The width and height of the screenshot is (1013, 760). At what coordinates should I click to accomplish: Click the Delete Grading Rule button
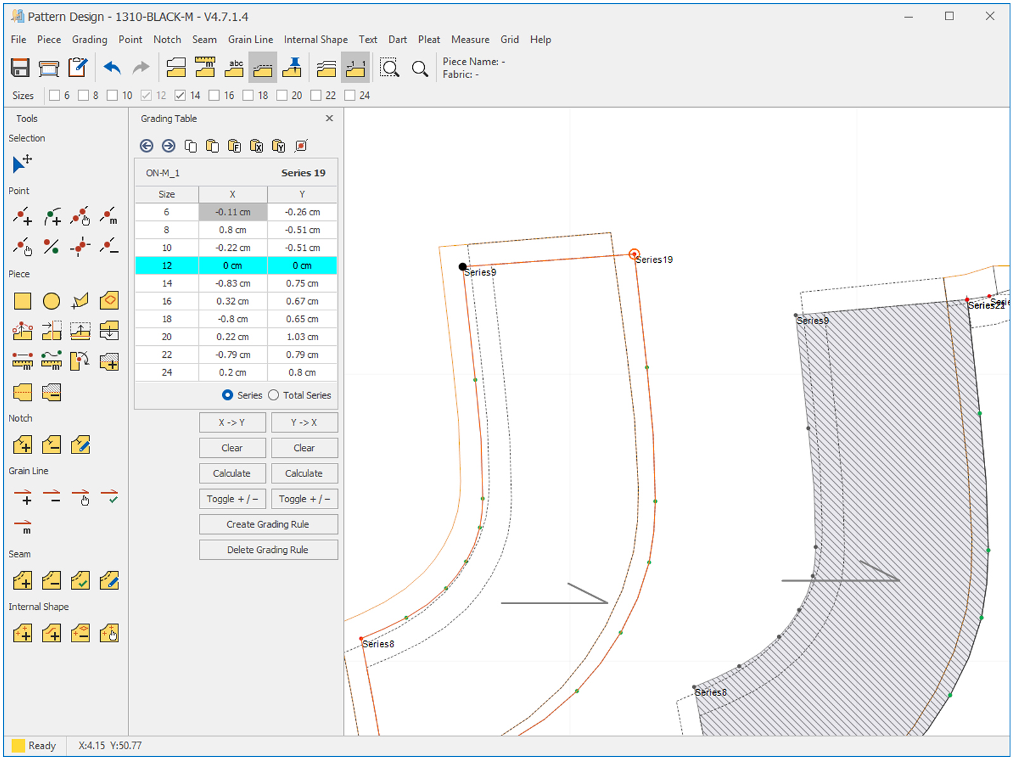click(268, 550)
